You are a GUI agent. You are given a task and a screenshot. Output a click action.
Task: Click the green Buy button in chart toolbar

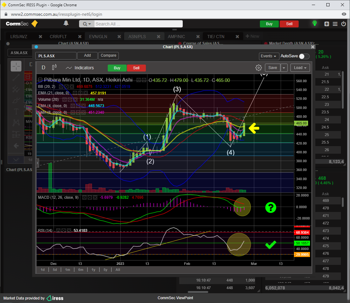pyautogui.click(x=117, y=68)
